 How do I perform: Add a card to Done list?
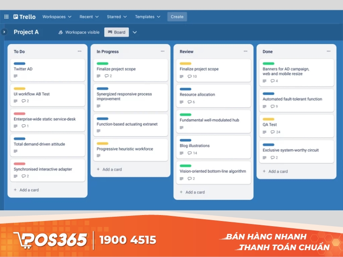275,171
